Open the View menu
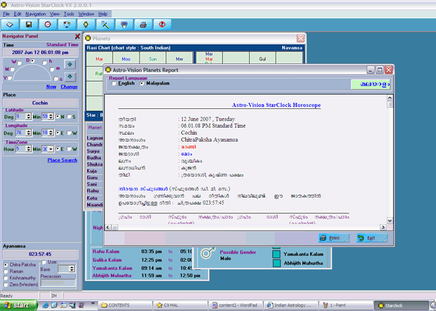 55,14
